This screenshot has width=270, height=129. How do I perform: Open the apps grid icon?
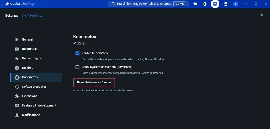225,4
